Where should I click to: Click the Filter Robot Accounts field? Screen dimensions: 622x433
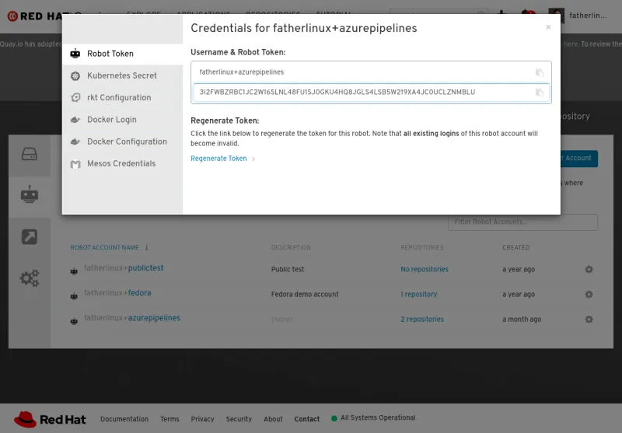522,222
